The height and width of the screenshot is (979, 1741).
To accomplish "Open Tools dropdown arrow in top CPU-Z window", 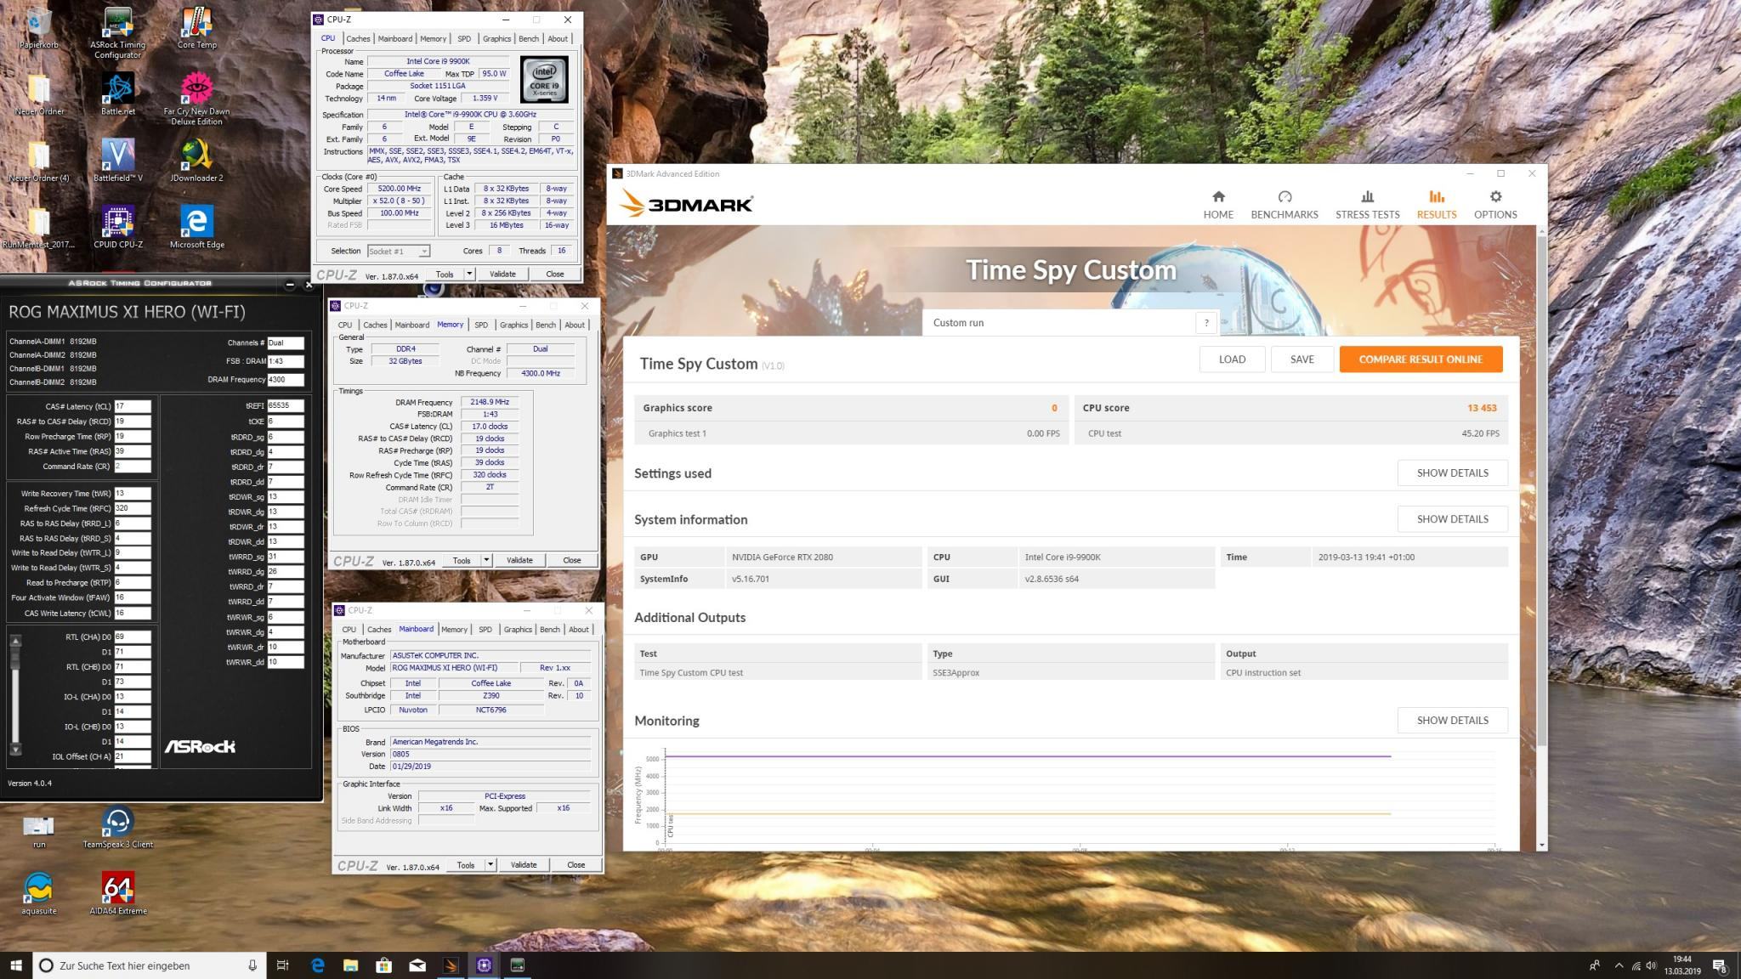I will point(469,274).
